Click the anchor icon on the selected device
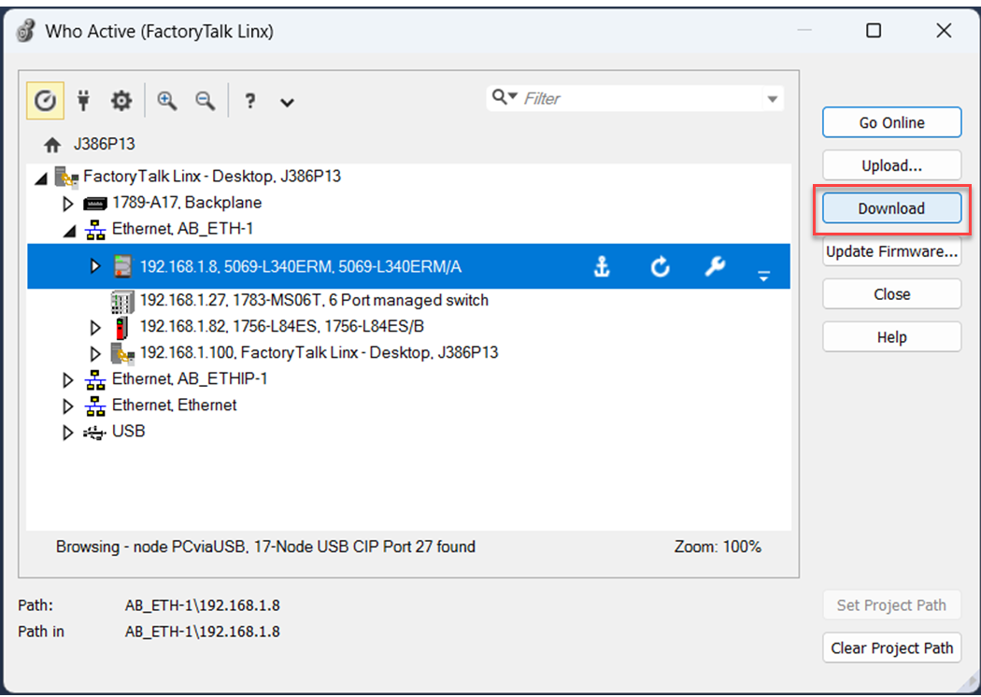The height and width of the screenshot is (697, 981). pyautogui.click(x=602, y=266)
